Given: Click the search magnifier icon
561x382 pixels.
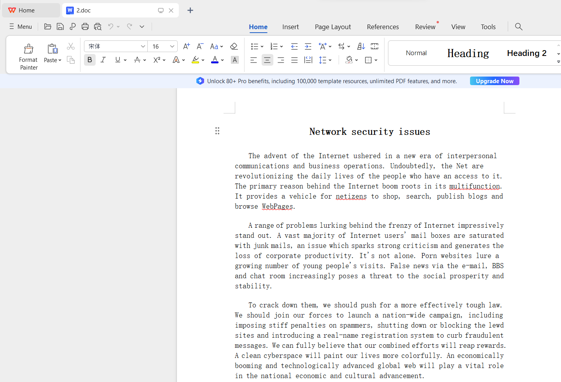Looking at the screenshot, I should point(519,26).
